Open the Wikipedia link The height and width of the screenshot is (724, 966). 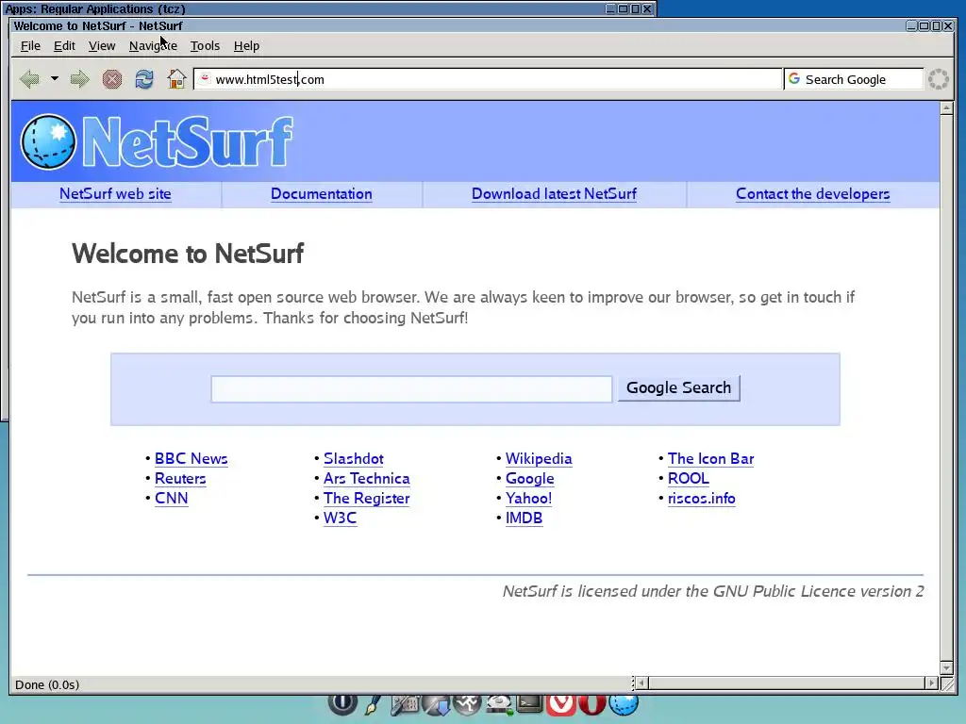click(539, 459)
